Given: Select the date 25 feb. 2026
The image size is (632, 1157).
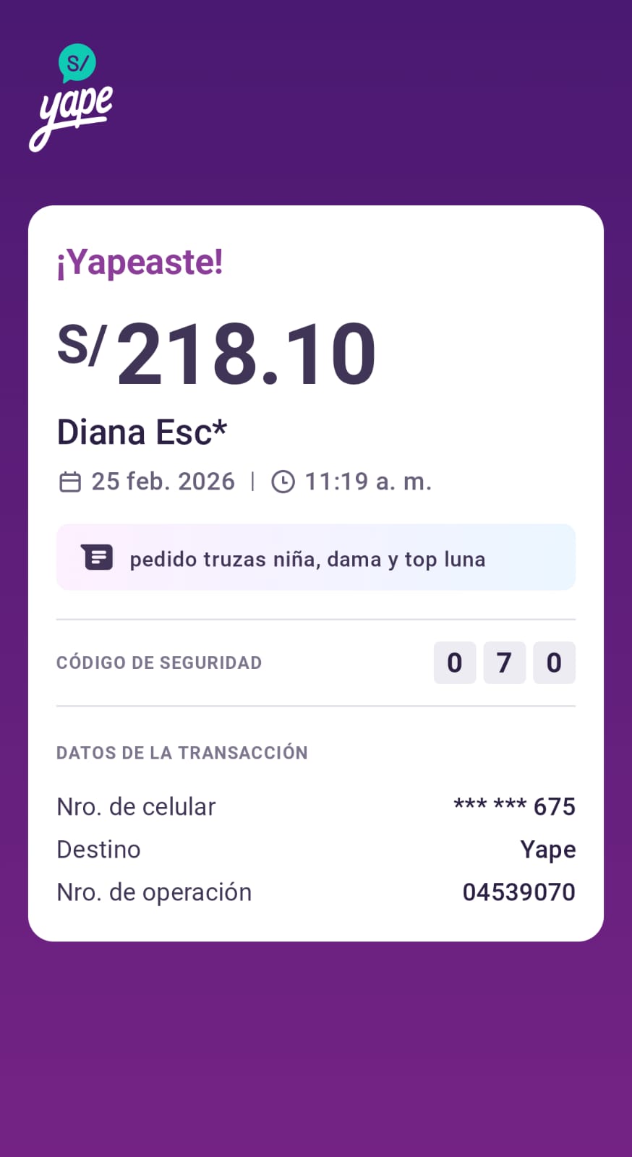Looking at the screenshot, I should point(163,482).
